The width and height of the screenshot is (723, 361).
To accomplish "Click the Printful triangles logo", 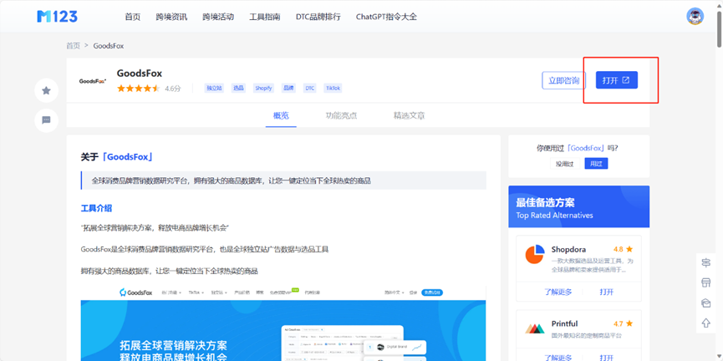I will tap(534, 328).
